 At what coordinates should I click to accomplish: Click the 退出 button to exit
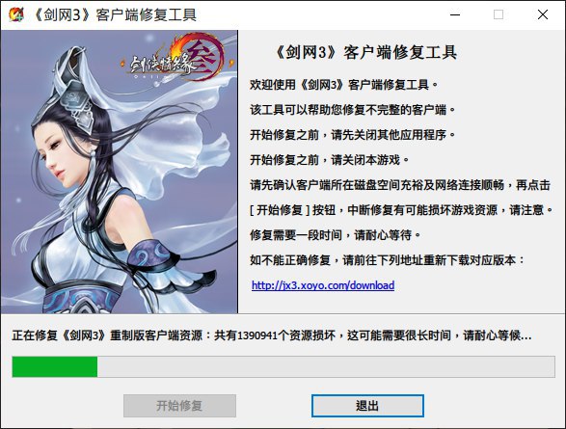367,406
